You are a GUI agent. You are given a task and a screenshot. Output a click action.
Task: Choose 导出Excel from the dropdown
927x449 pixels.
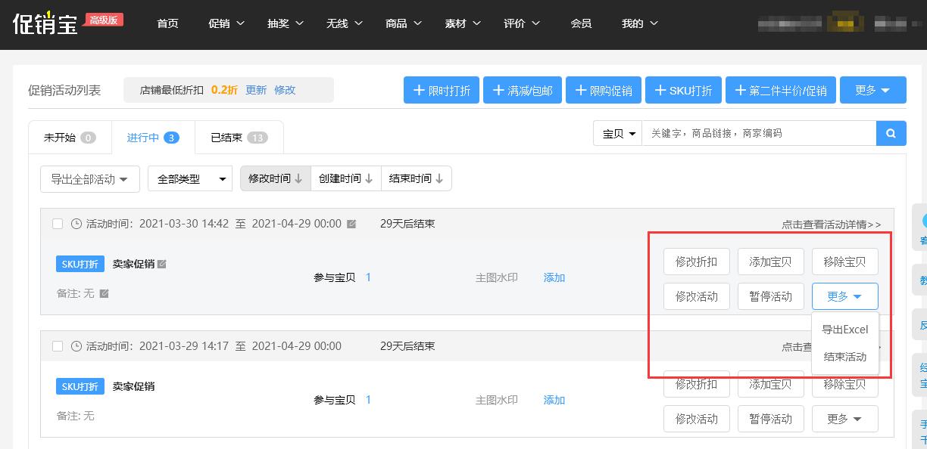[x=844, y=330]
